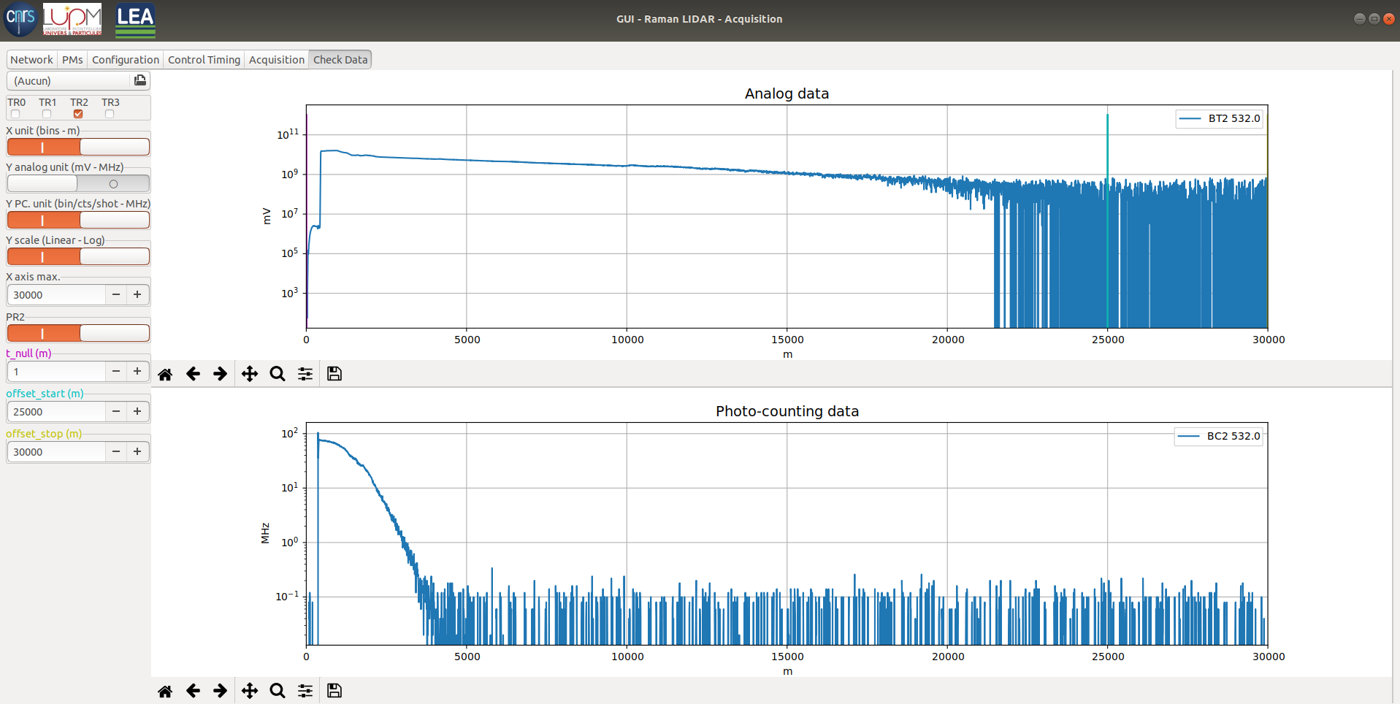Click Forward arrow in Photo-counting toolbar
Viewport: 1400px width, 704px height.
[221, 691]
